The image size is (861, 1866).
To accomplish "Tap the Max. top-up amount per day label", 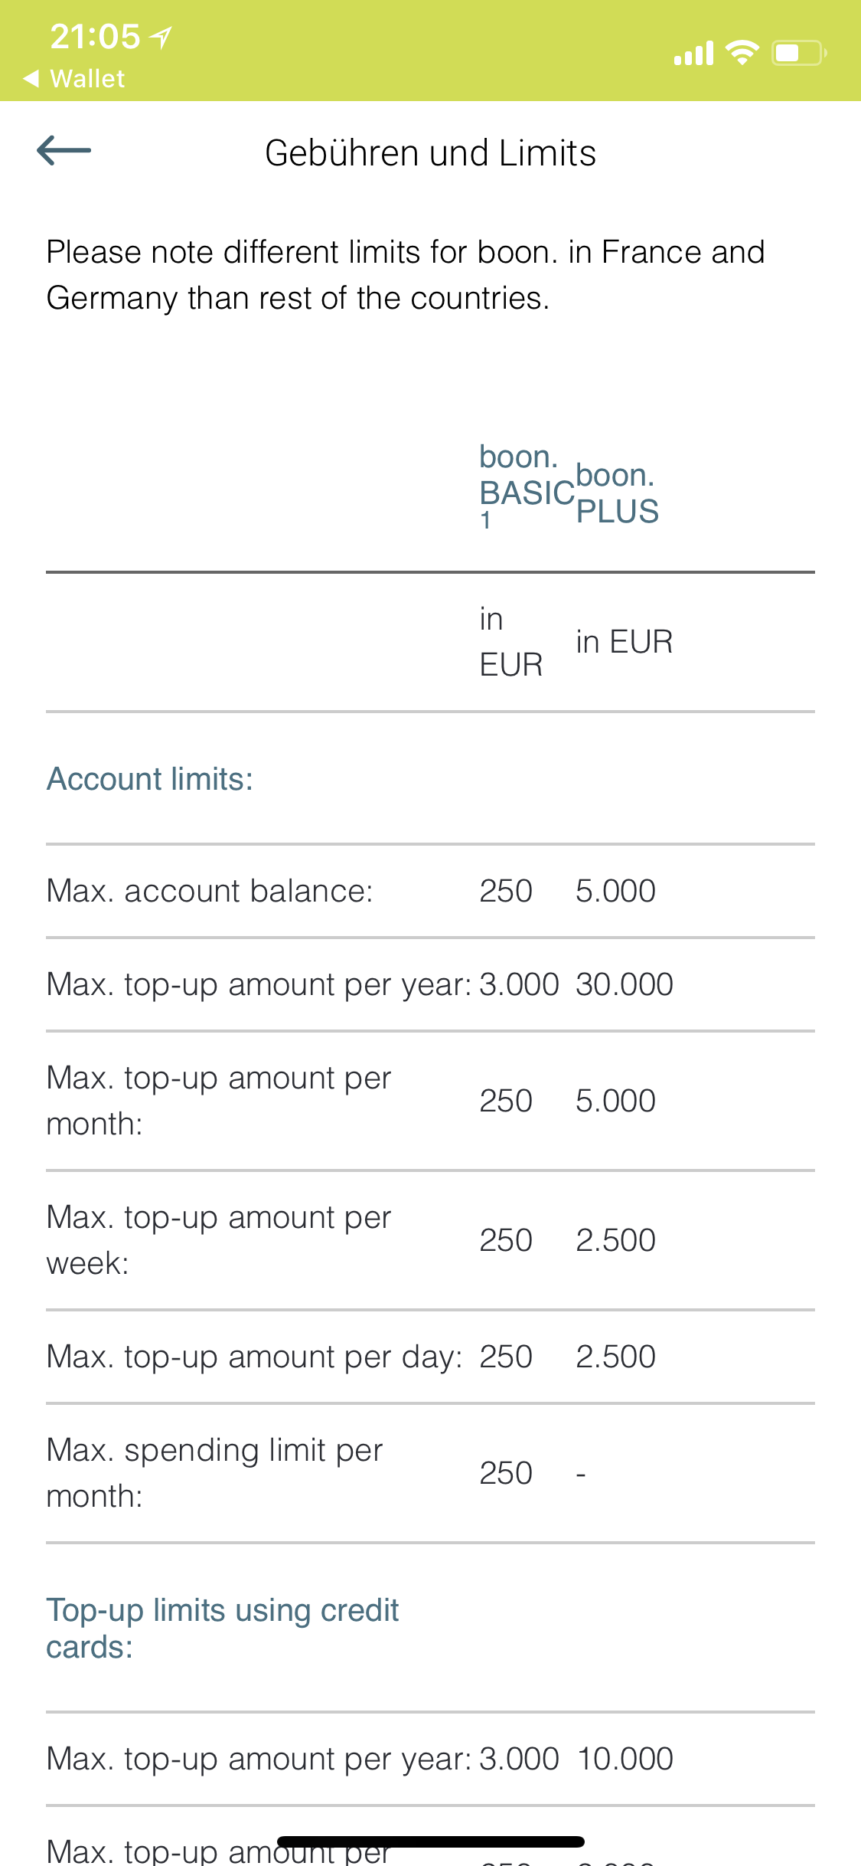I will (x=254, y=1357).
